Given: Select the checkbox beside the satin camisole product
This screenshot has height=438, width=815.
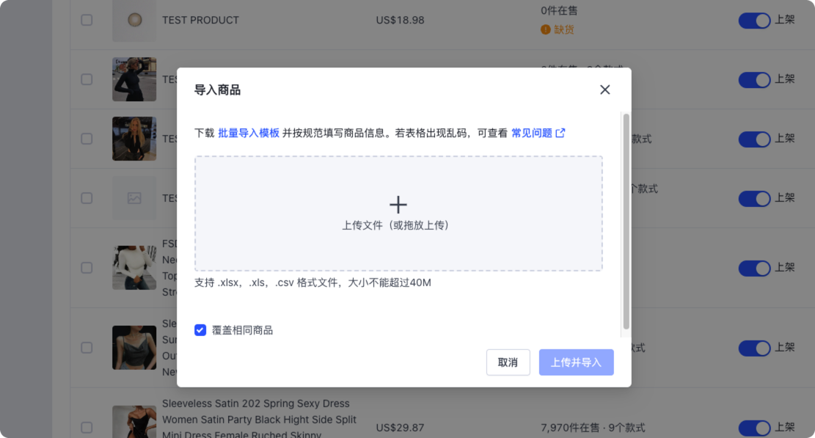Looking at the screenshot, I should point(87,348).
